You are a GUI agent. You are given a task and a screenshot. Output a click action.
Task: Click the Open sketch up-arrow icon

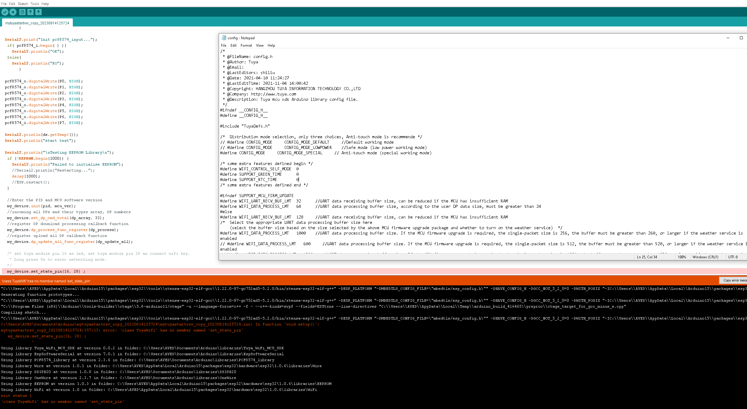click(30, 12)
